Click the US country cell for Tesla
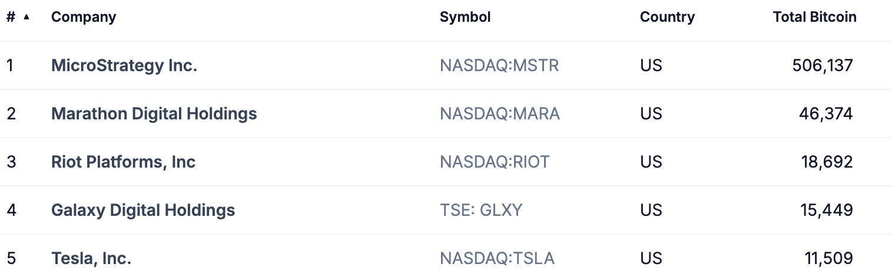 [651, 258]
